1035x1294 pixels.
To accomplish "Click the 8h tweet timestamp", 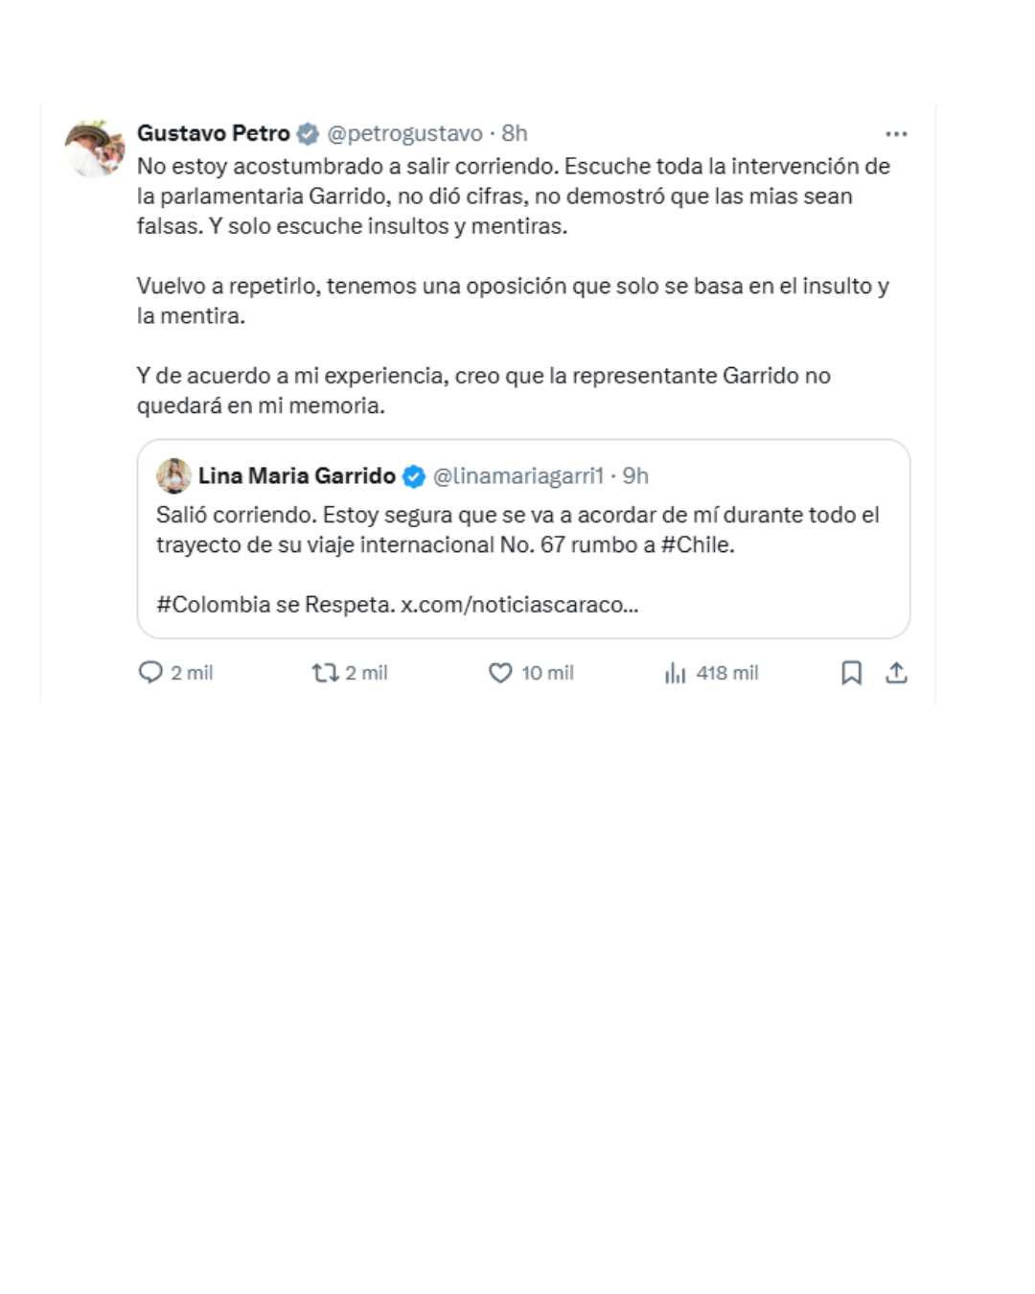I will tap(515, 133).
